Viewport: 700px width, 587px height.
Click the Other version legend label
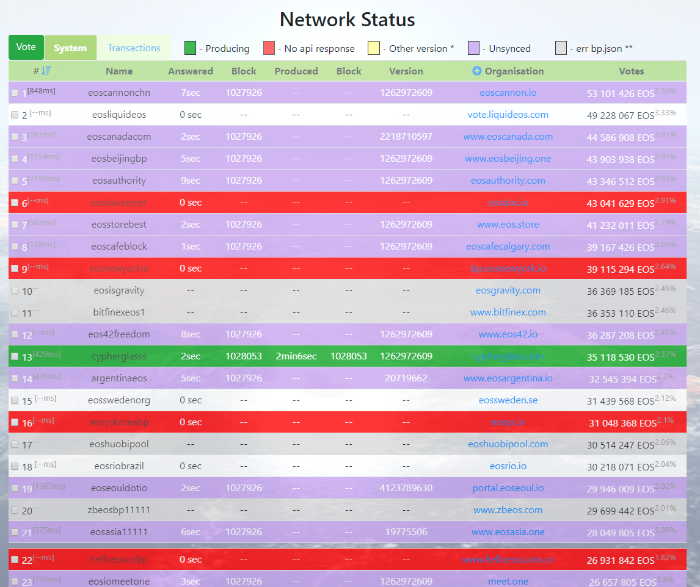coord(418,48)
